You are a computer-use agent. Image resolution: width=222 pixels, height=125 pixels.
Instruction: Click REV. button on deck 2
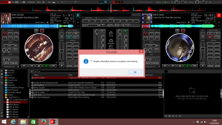coord(165,66)
